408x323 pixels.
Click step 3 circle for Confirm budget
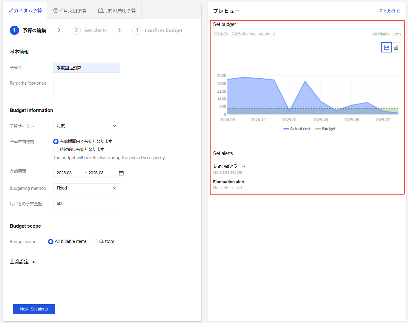[136, 30]
